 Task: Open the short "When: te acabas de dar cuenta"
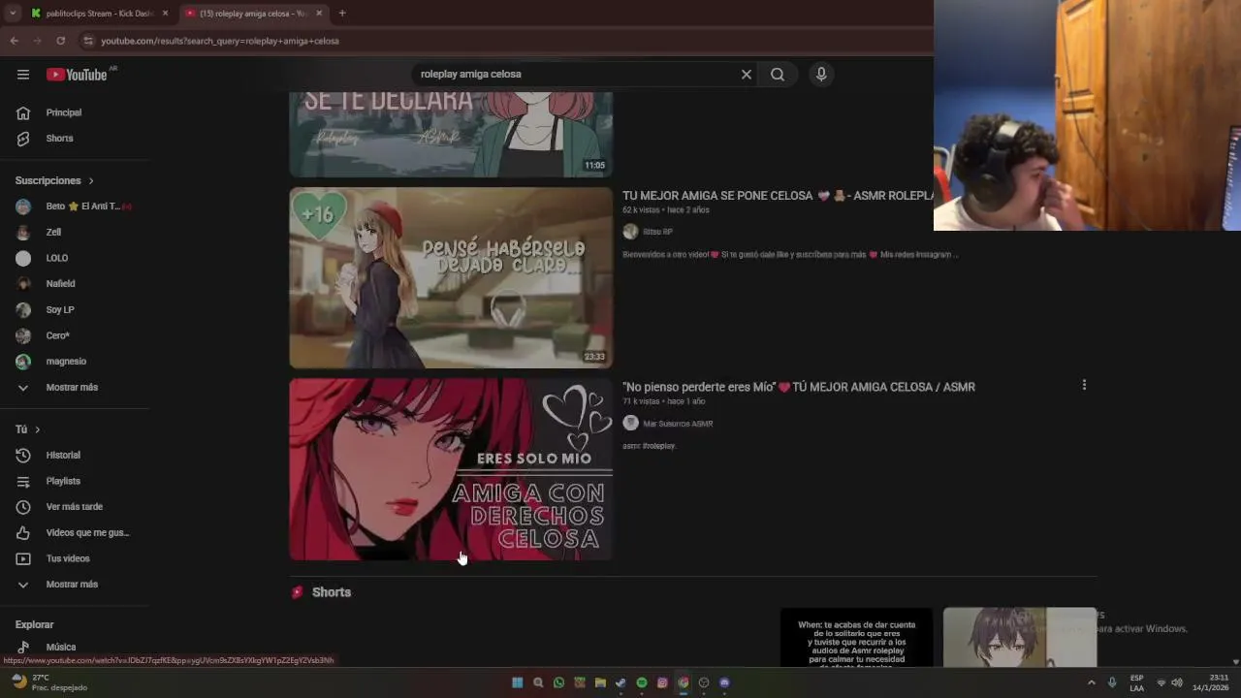pos(856,638)
